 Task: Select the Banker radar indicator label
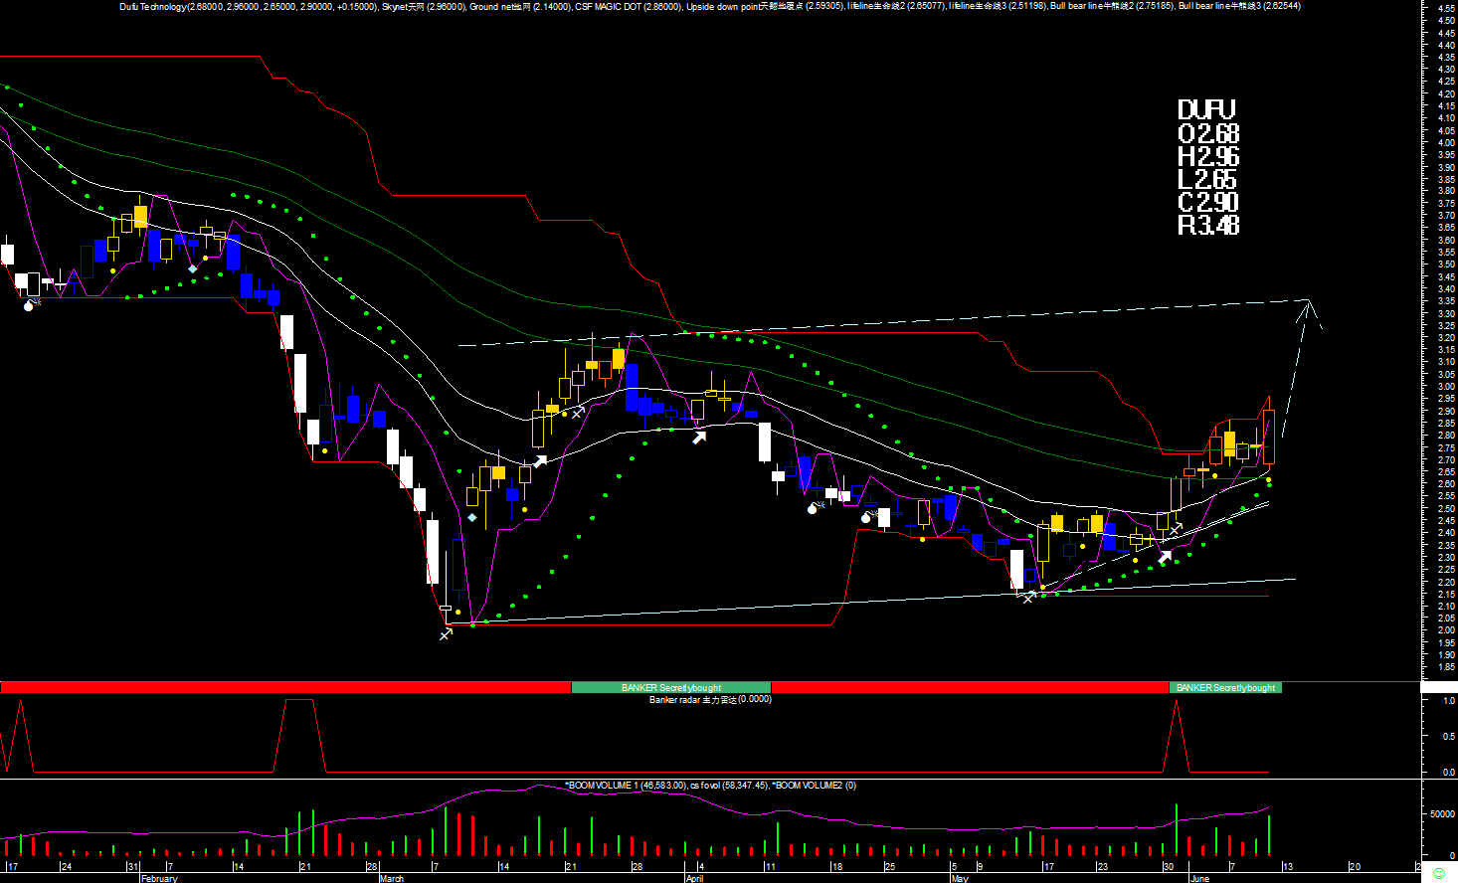710,699
